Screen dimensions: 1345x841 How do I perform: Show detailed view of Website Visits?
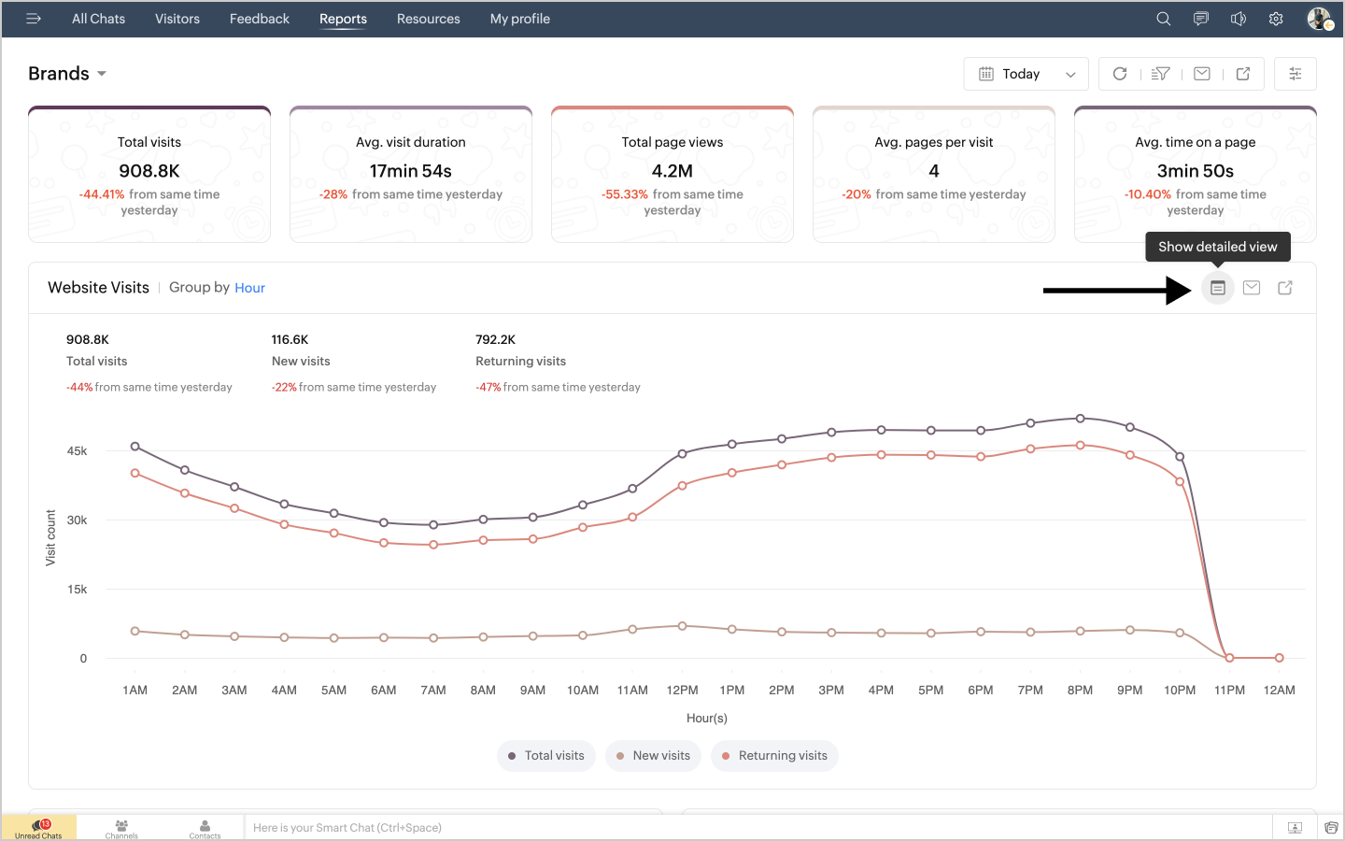[1218, 288]
